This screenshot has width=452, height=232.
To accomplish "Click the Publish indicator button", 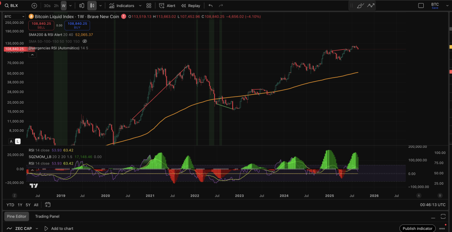I will pos(417,228).
